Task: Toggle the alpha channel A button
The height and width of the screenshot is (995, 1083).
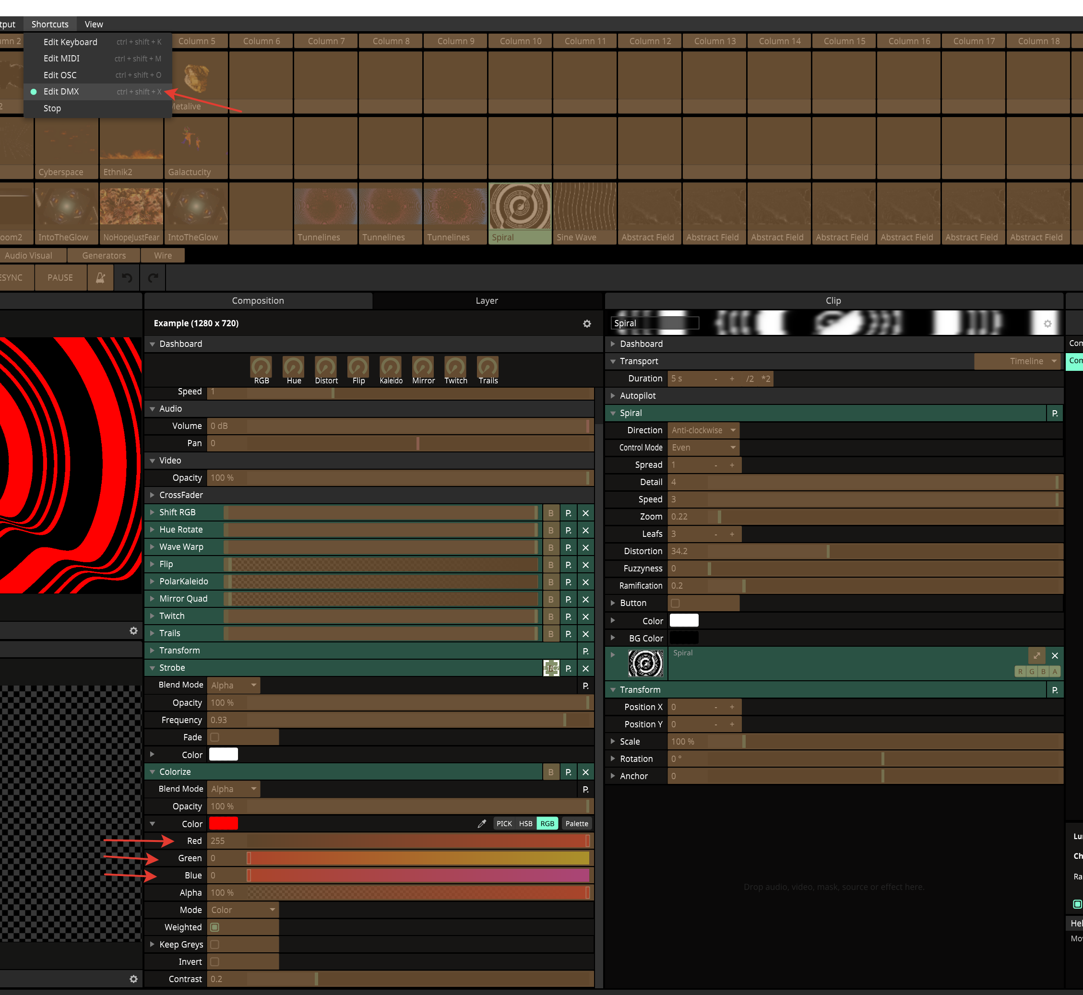Action: [x=1055, y=672]
